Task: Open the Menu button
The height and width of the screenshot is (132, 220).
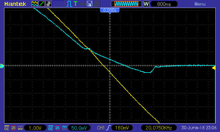Action: (200, 4)
